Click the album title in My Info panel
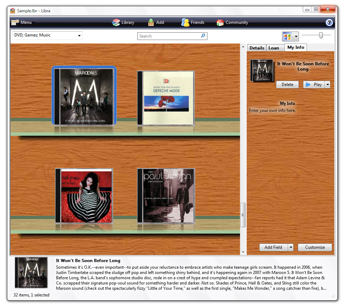 pos(303,66)
